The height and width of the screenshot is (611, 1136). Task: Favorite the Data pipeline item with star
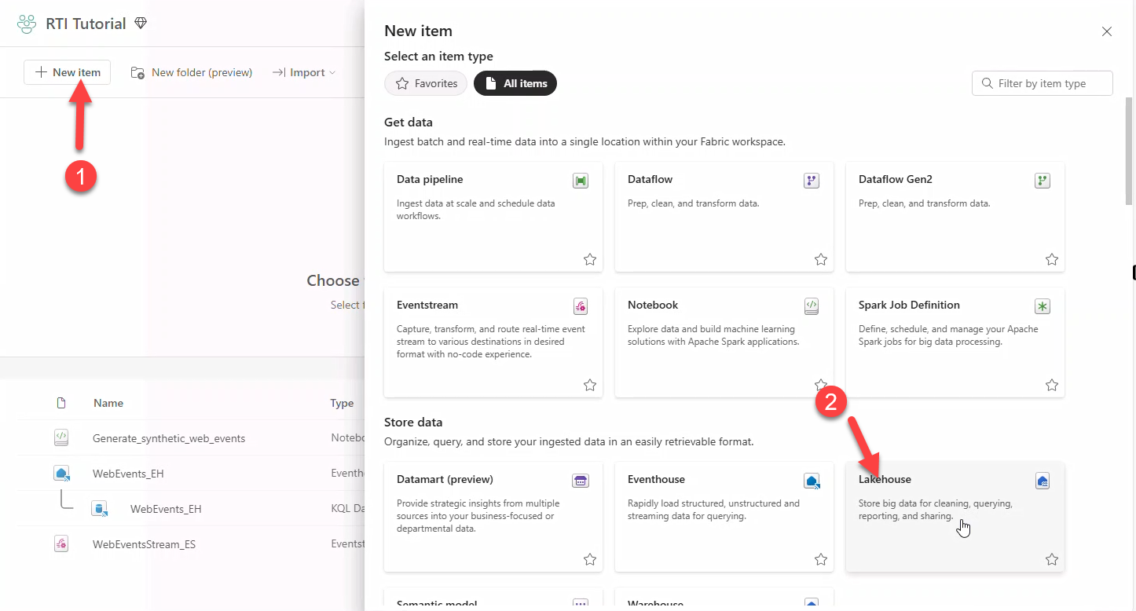[x=590, y=259]
